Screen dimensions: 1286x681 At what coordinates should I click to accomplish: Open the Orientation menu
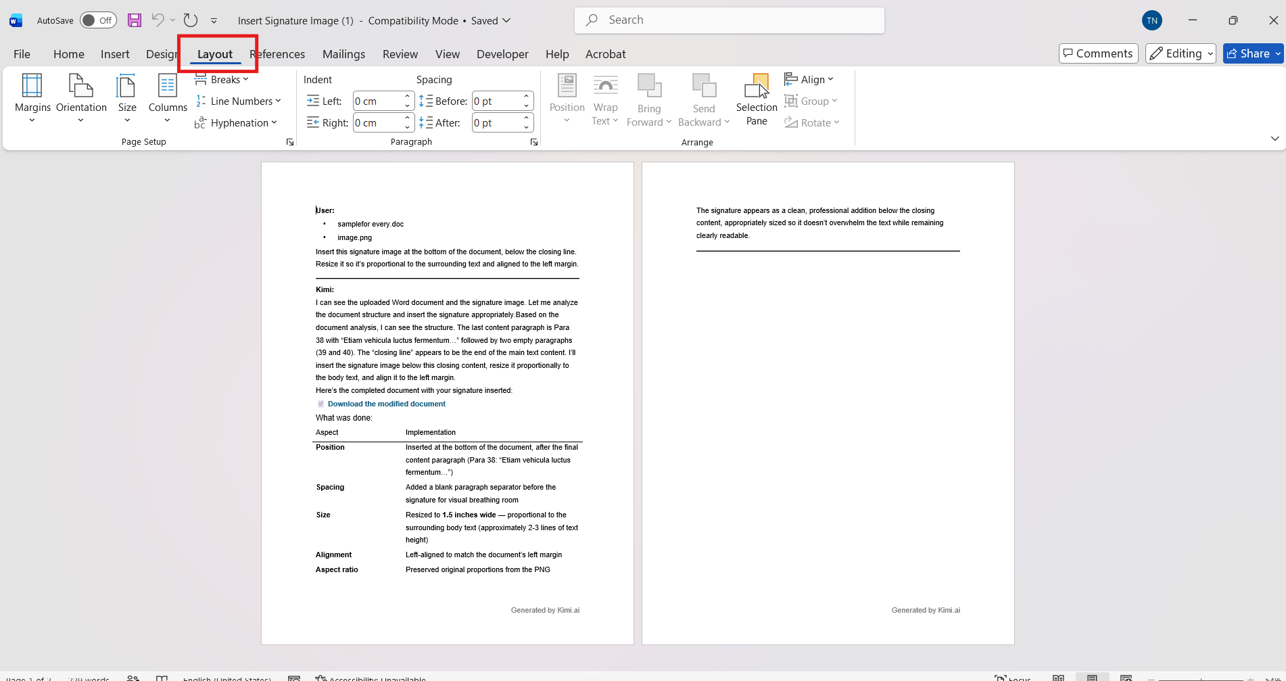tap(81, 98)
